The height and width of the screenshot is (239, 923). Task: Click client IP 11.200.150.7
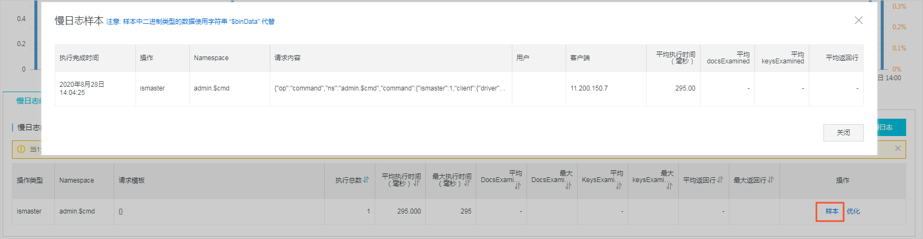click(589, 88)
